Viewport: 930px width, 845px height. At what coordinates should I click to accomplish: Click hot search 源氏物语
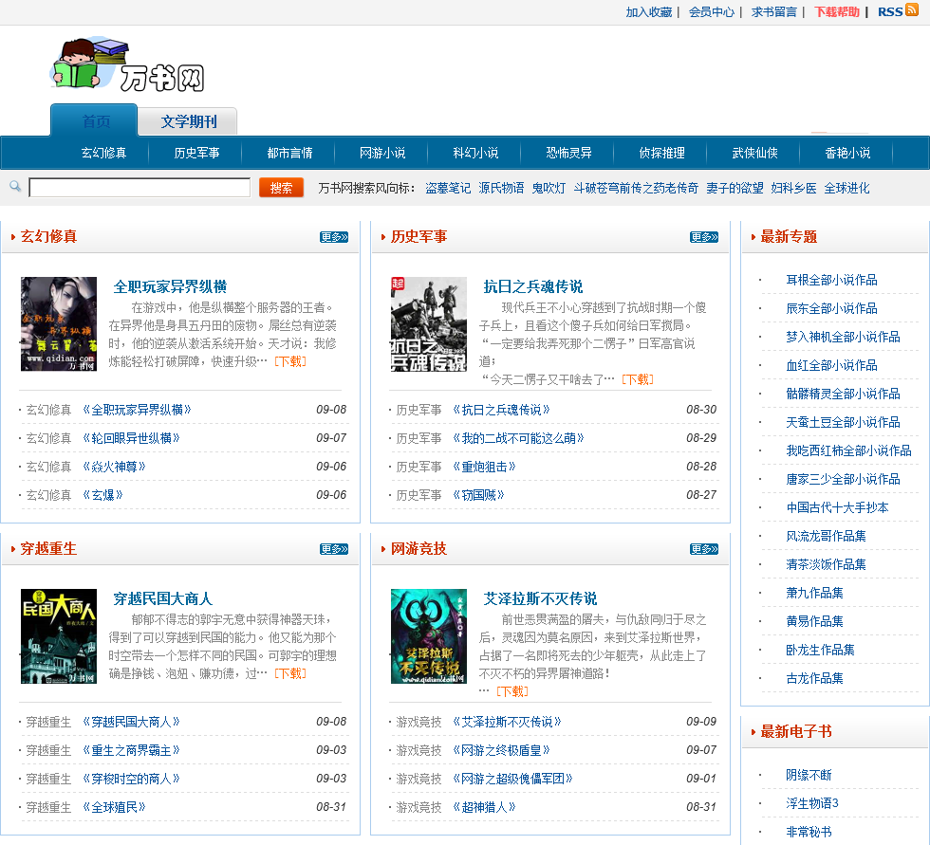(x=501, y=188)
